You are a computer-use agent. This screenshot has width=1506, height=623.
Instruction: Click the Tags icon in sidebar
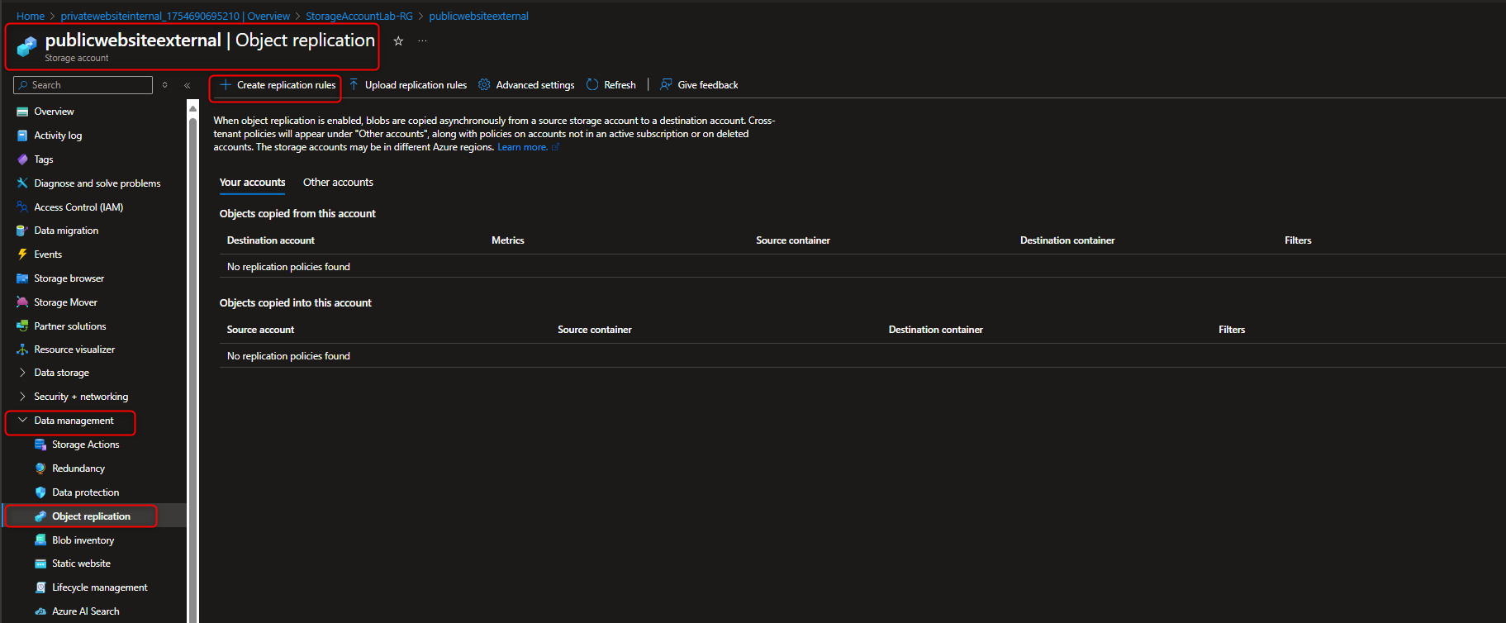22,159
